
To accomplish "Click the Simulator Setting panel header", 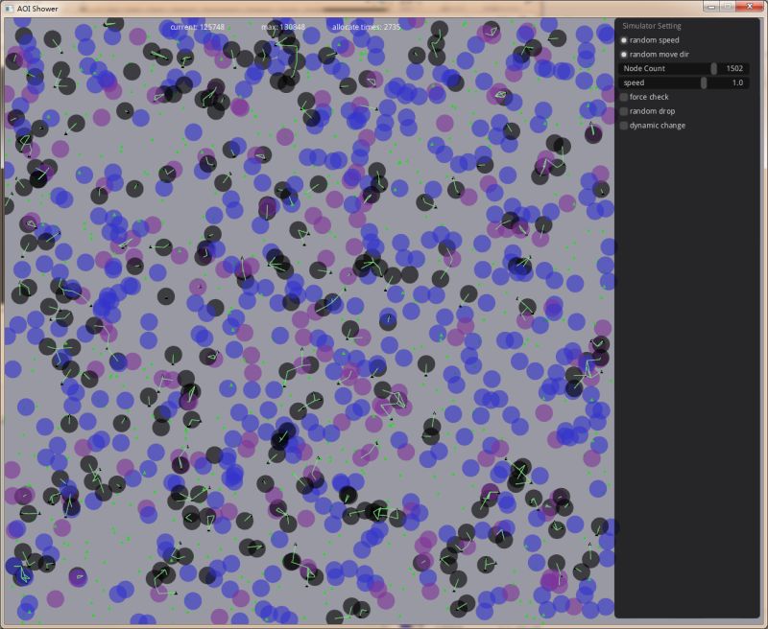I will (652, 26).
